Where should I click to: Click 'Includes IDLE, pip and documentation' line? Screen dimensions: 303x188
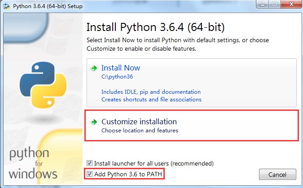[x=151, y=92]
